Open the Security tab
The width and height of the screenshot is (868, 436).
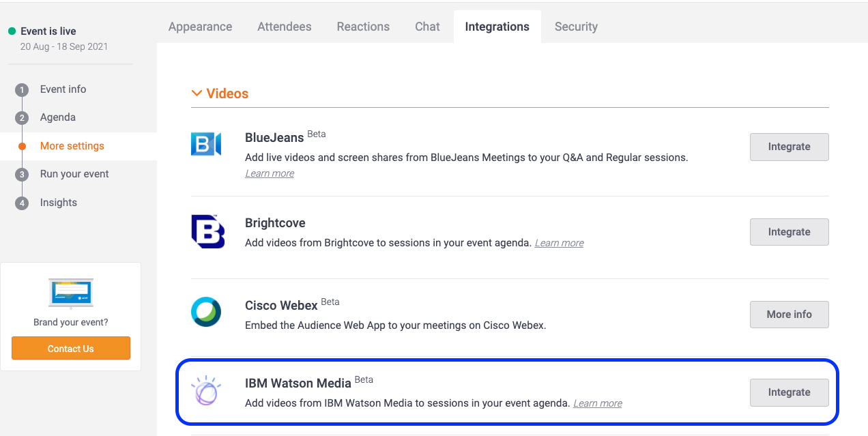click(576, 27)
